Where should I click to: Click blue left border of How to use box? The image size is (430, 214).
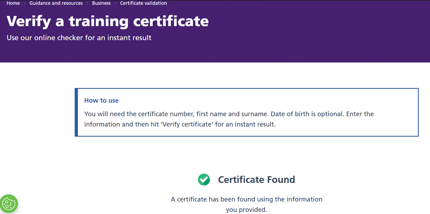(x=76, y=112)
